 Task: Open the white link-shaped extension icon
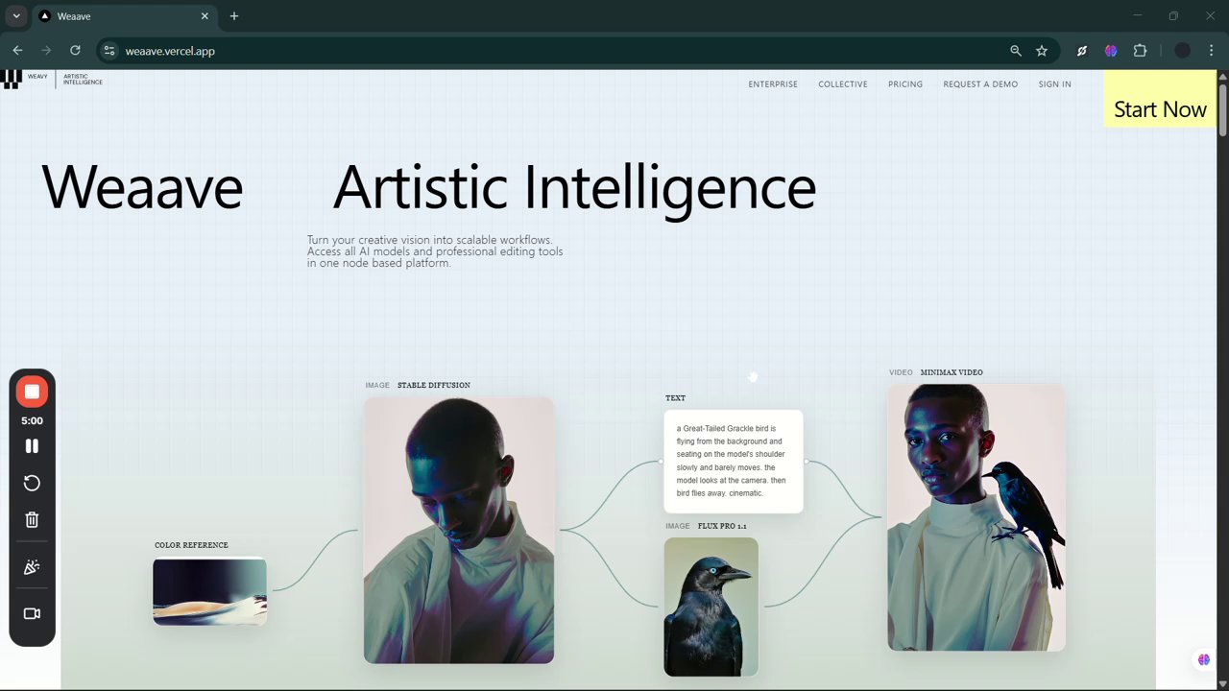coord(1082,51)
